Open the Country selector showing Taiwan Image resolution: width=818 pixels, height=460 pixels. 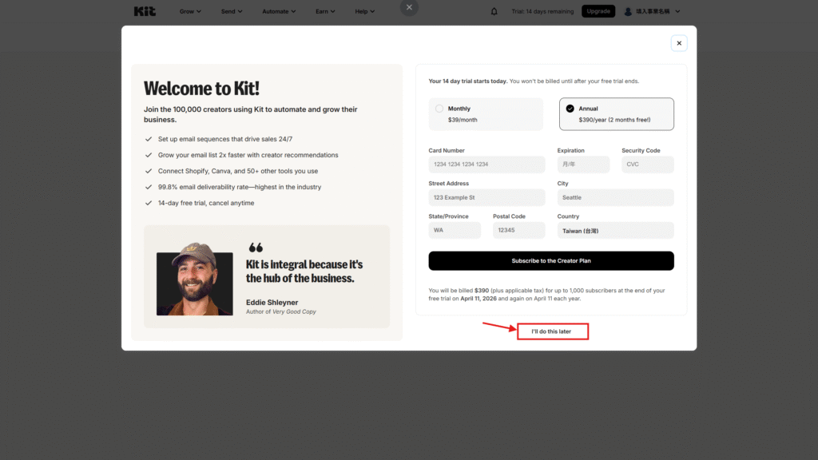coord(615,231)
